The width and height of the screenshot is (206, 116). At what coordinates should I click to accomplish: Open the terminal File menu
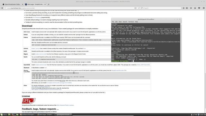click(x=113, y=22)
